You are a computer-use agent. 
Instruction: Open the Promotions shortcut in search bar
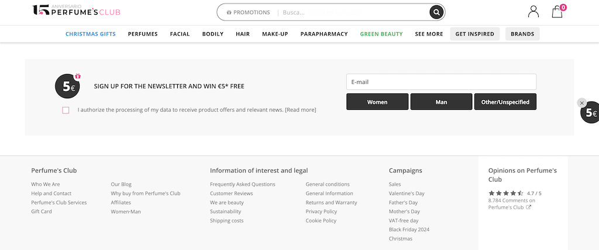coord(248,12)
